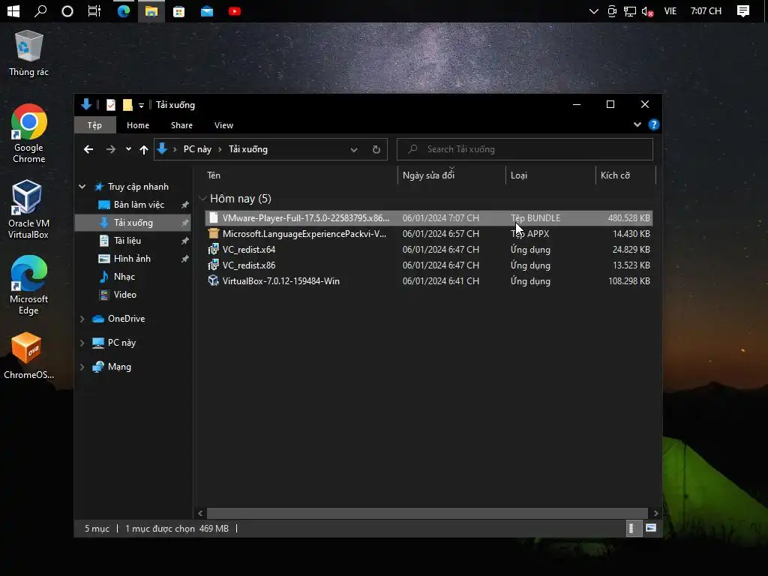Select the VMware-Player-Full bundle file
The height and width of the screenshot is (576, 768).
point(428,218)
